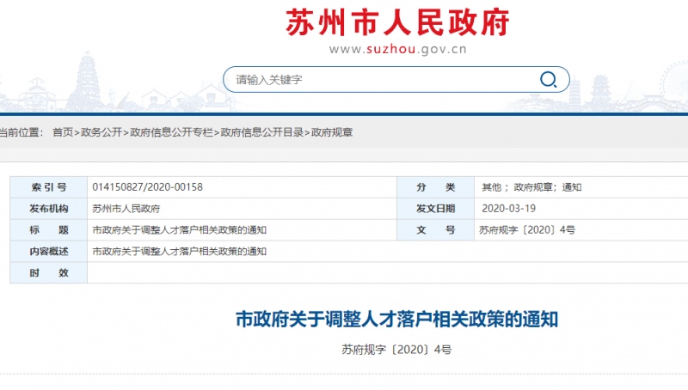The height and width of the screenshot is (390, 688).
Task: Click the 分类 value 其他；政府规章；通知
Action: point(531,187)
